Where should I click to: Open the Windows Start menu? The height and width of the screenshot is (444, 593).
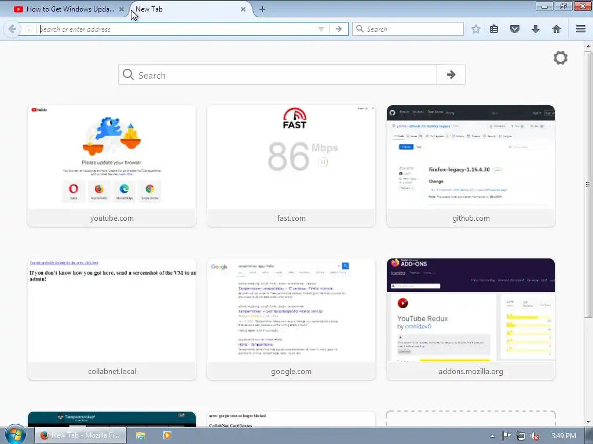(15, 435)
